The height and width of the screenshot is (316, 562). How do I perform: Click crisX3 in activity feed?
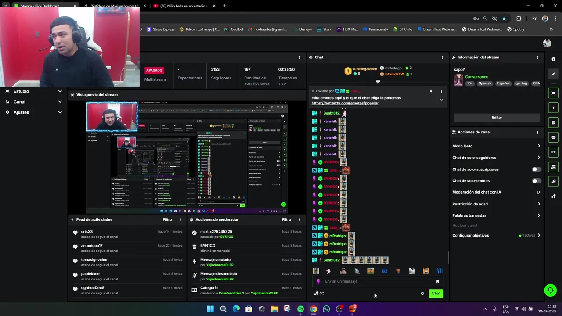pos(86,232)
